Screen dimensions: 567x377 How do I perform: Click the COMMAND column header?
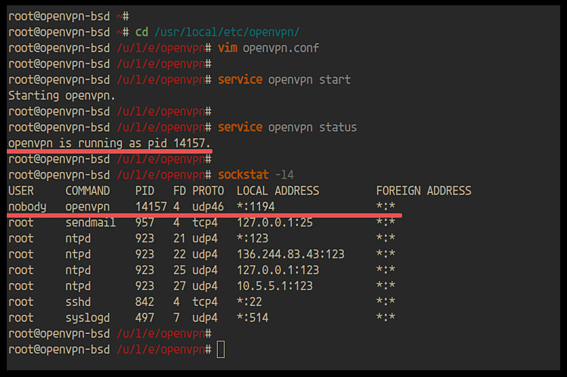pos(88,191)
